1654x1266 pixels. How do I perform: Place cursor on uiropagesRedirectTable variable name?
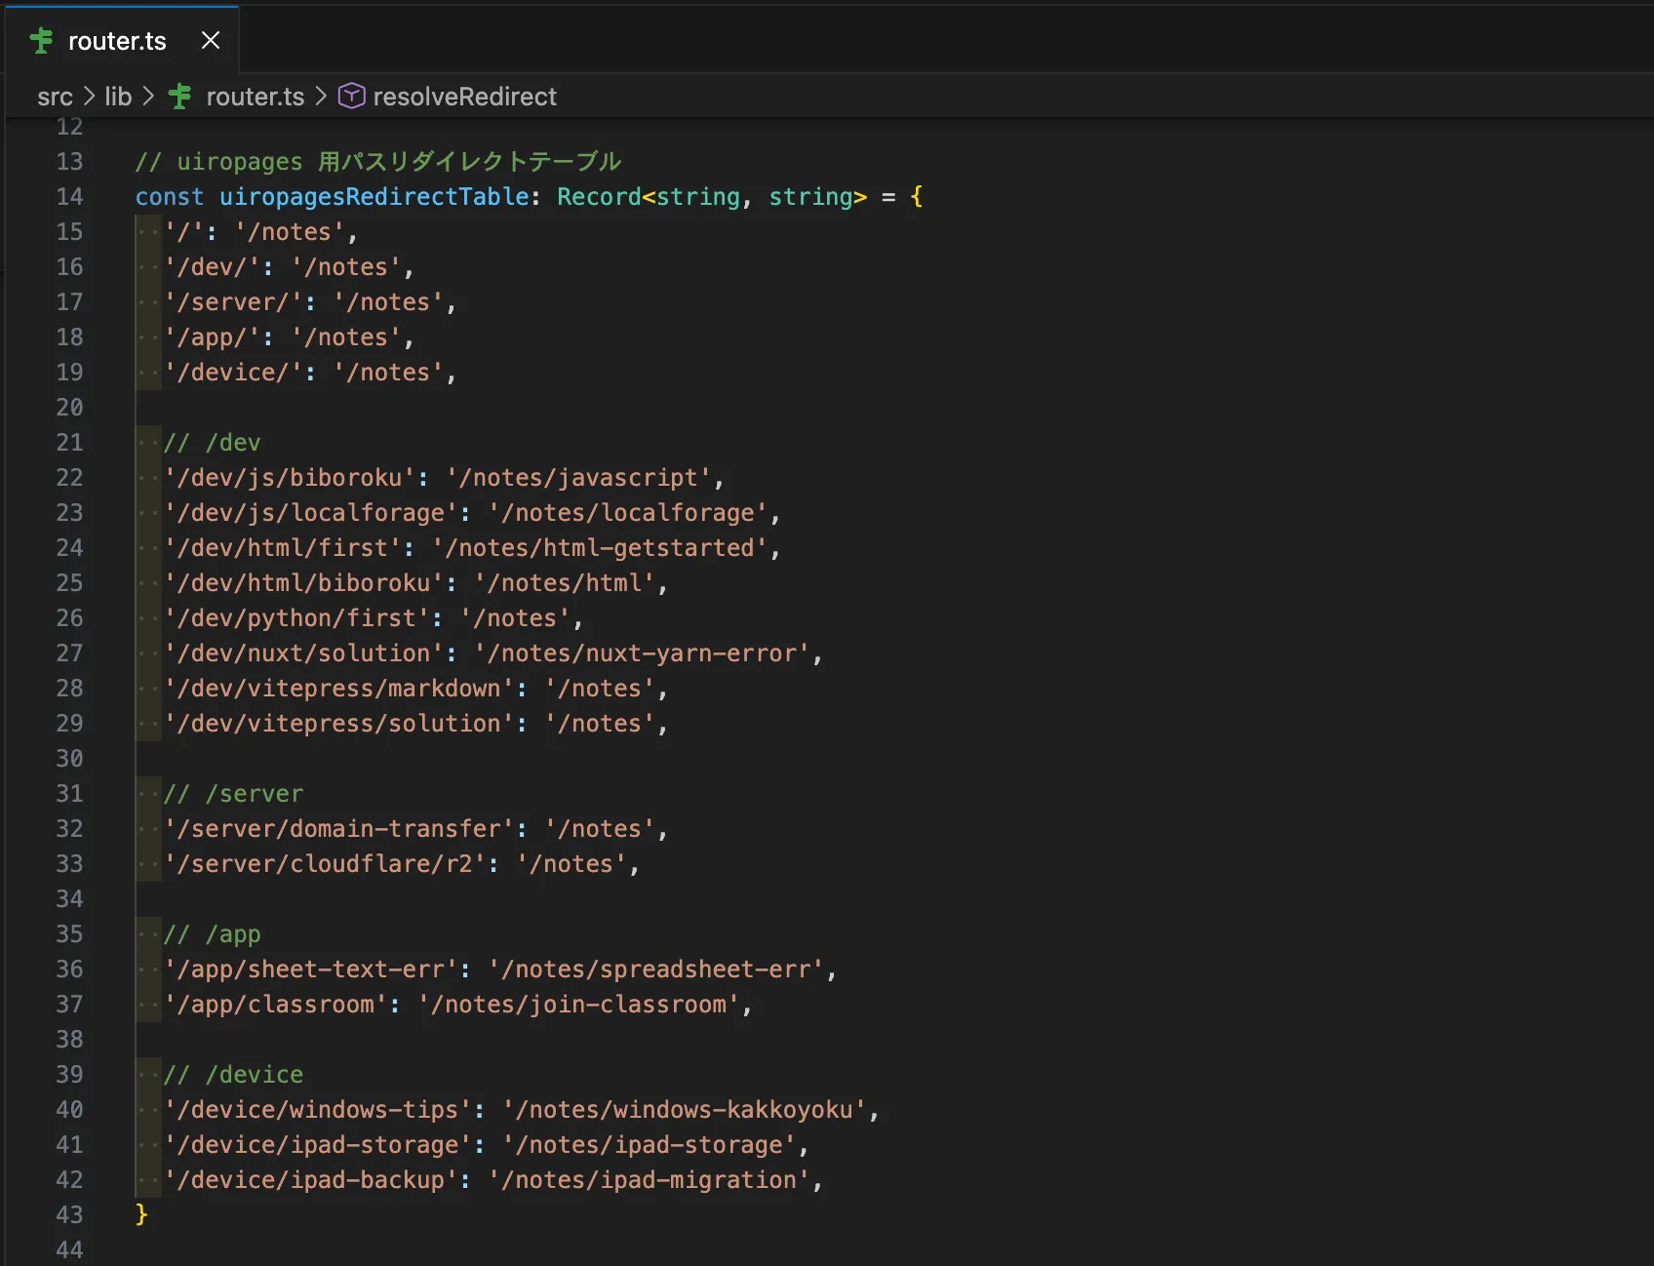point(374,197)
